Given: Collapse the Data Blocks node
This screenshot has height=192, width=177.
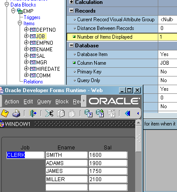Looking at the screenshot, I should point(7,4).
